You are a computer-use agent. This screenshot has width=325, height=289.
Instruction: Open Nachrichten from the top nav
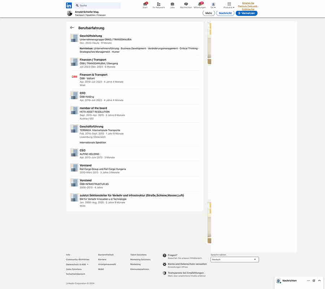(186, 5)
